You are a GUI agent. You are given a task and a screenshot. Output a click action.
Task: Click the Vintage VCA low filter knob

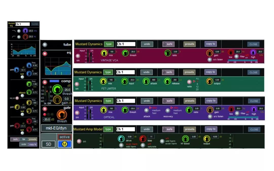pos(231,52)
